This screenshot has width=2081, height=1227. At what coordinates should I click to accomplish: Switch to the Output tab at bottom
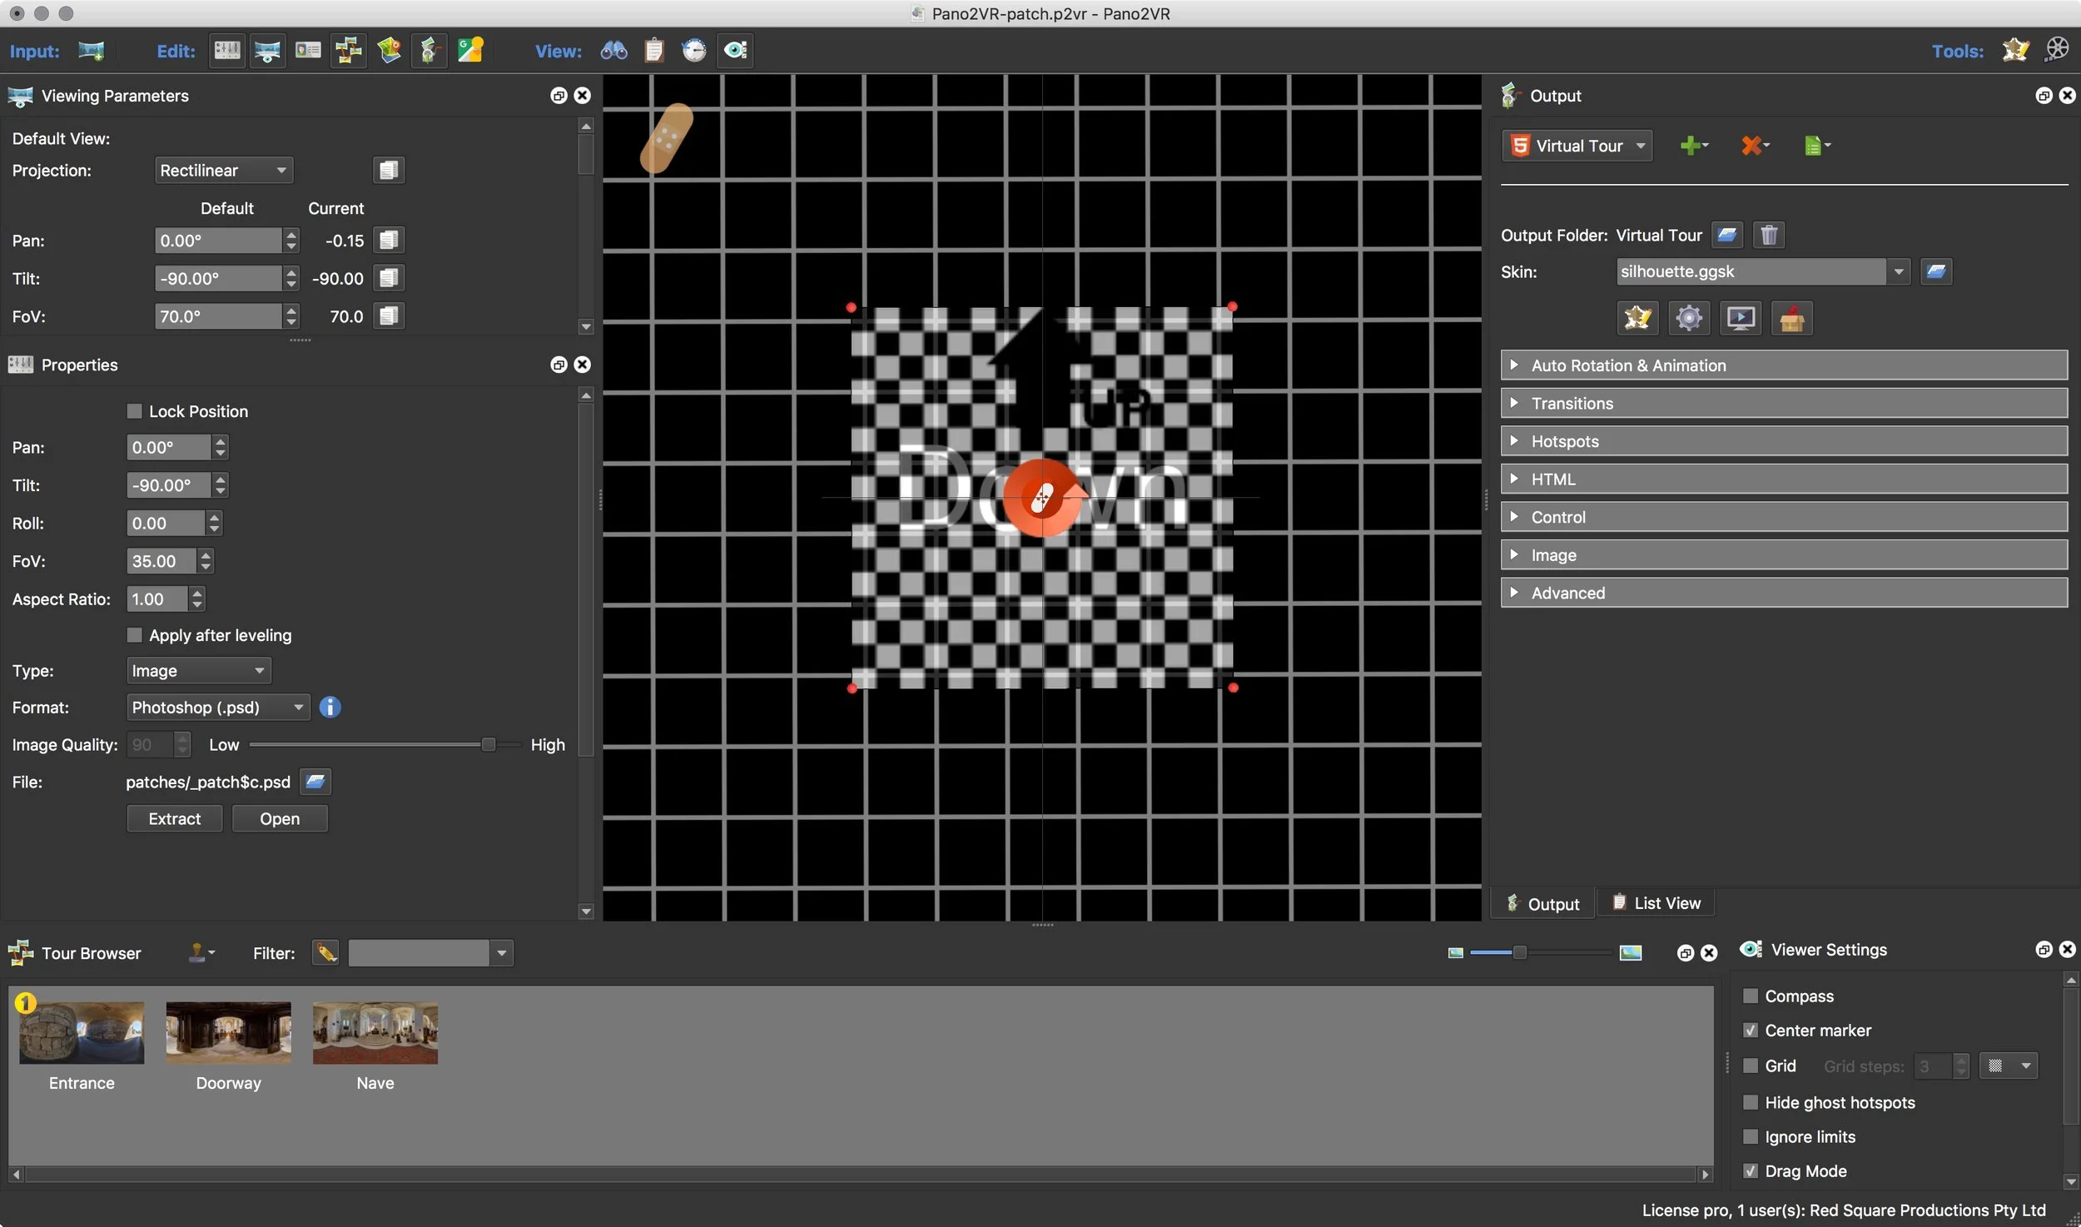tap(1542, 904)
